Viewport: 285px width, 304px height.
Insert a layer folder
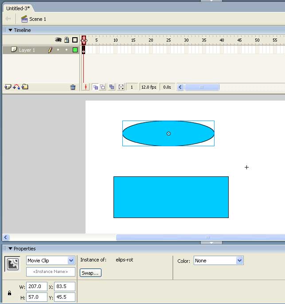(x=25, y=87)
